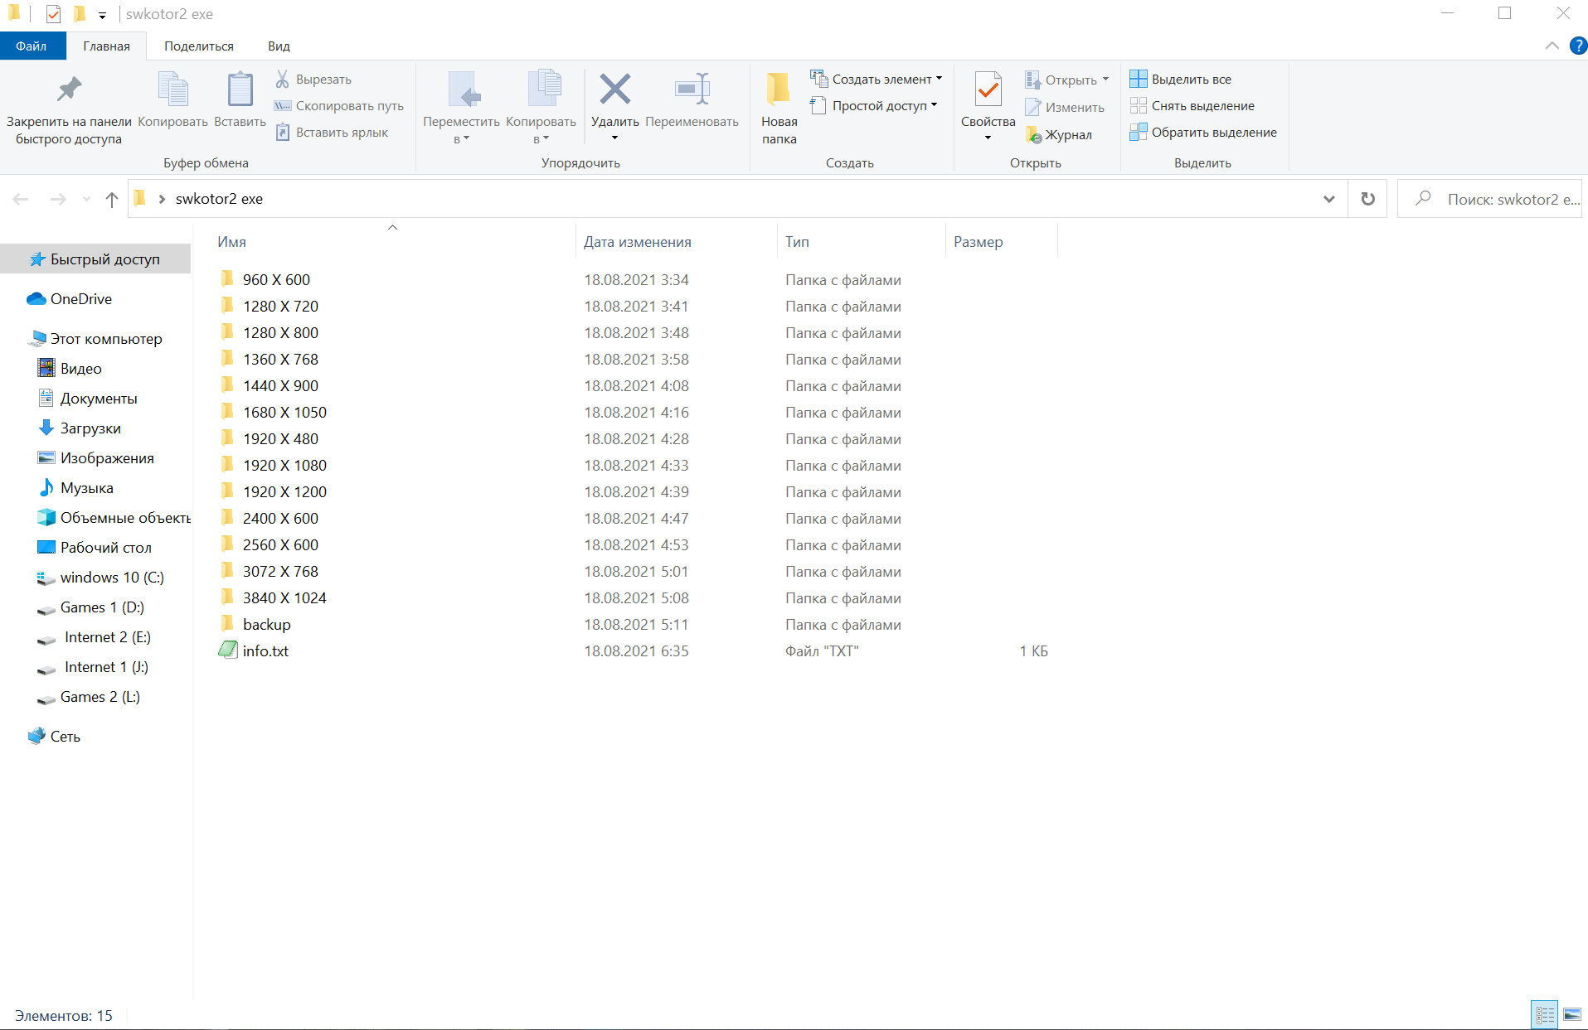Open the Создать элемент dropdown
1588x1030 pixels.
point(877,80)
